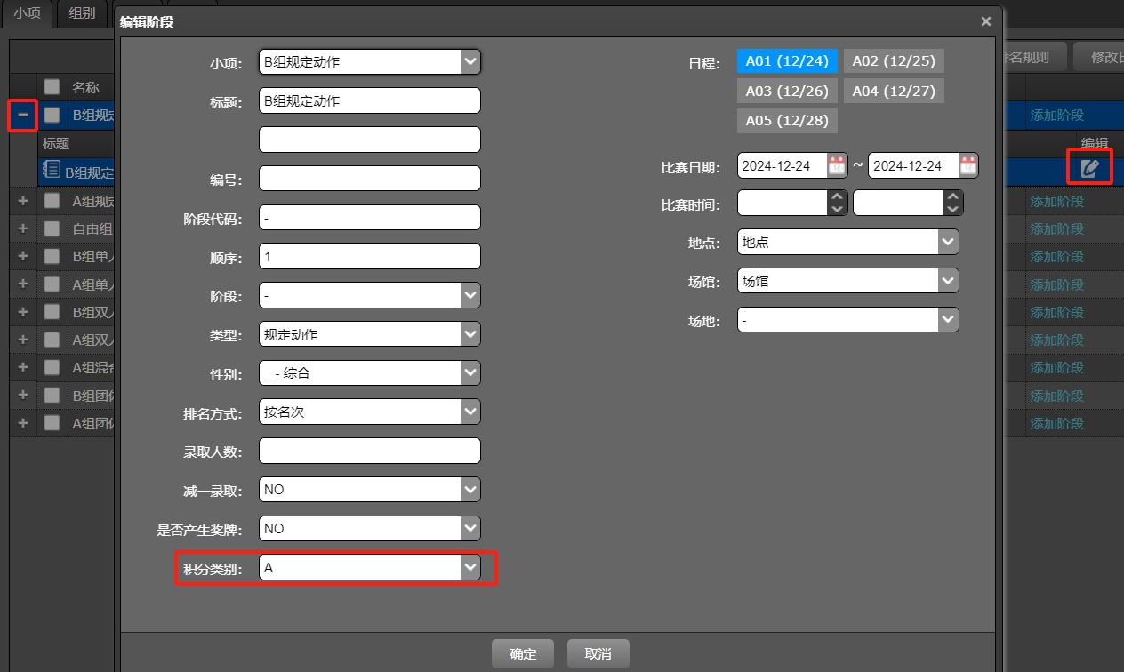Toggle the header checkbox next to 名称
This screenshot has width=1124, height=672.
coord(52,87)
